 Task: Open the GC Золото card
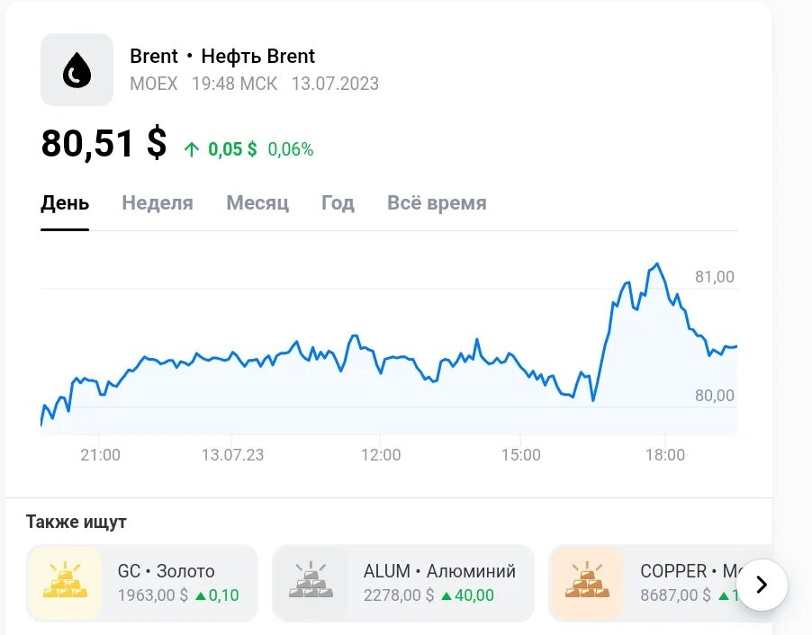pos(142,583)
